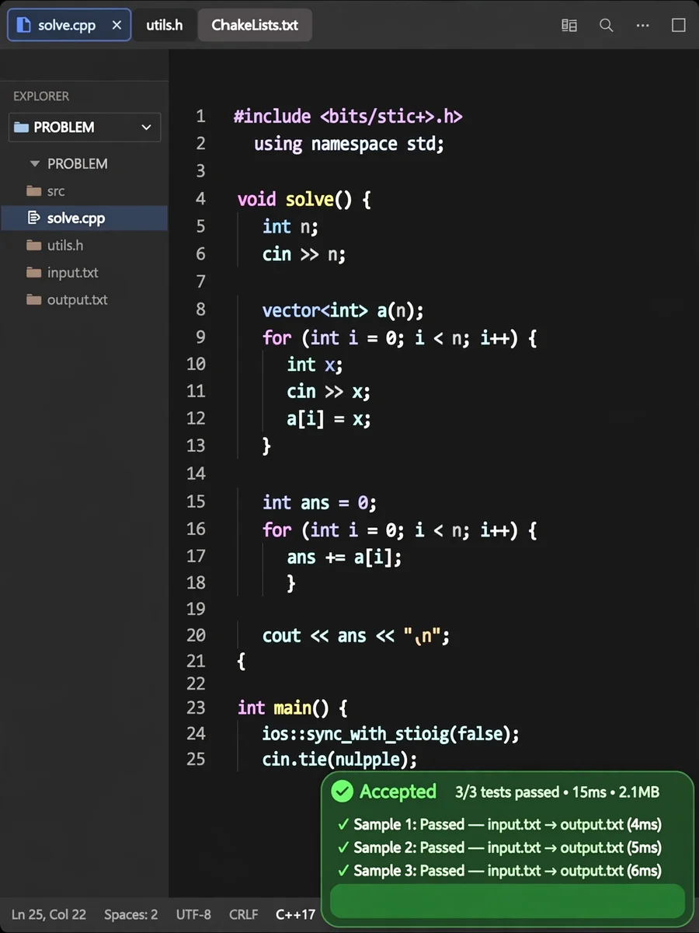
Task: Click the green progress bar in results
Action: [507, 901]
